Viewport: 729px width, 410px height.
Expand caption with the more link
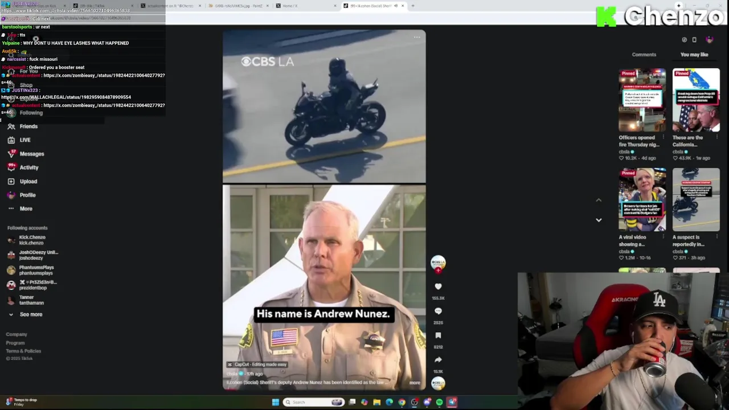415,383
